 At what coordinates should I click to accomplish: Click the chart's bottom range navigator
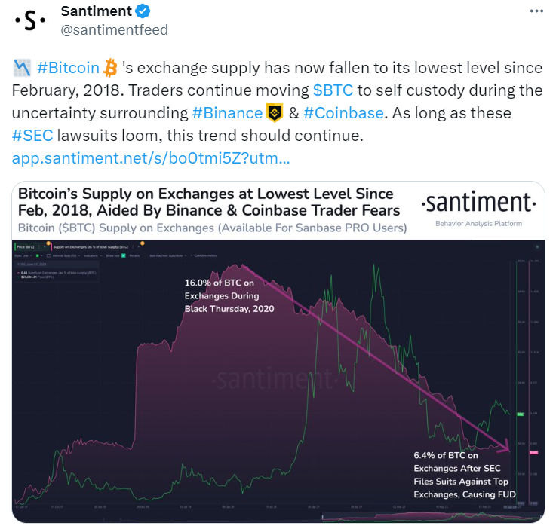pyautogui.click(x=432, y=517)
